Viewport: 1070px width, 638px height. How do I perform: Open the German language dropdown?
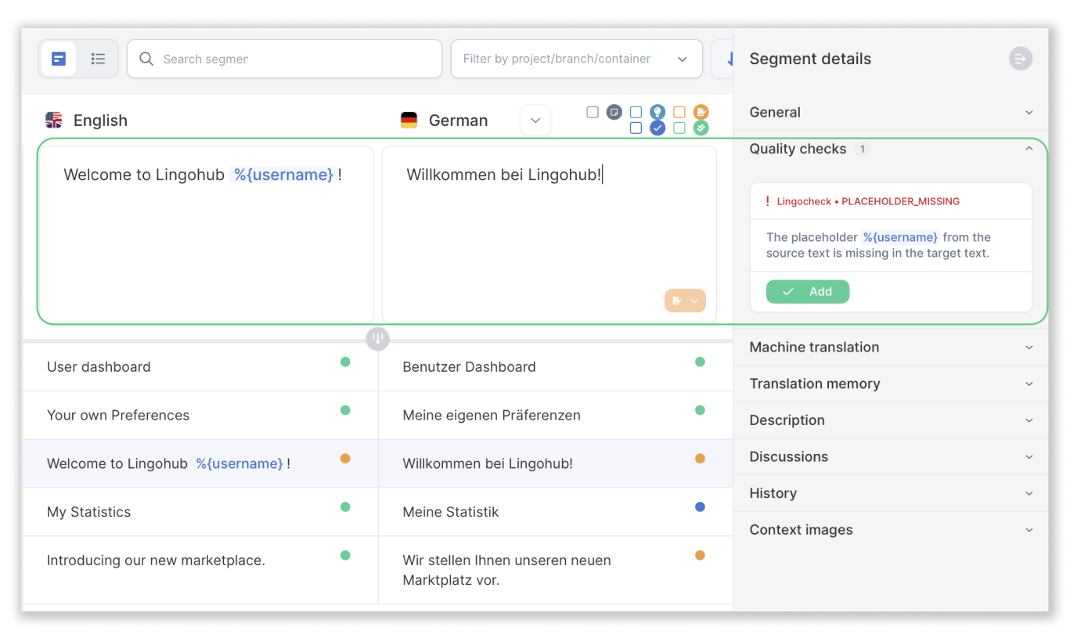pos(535,121)
